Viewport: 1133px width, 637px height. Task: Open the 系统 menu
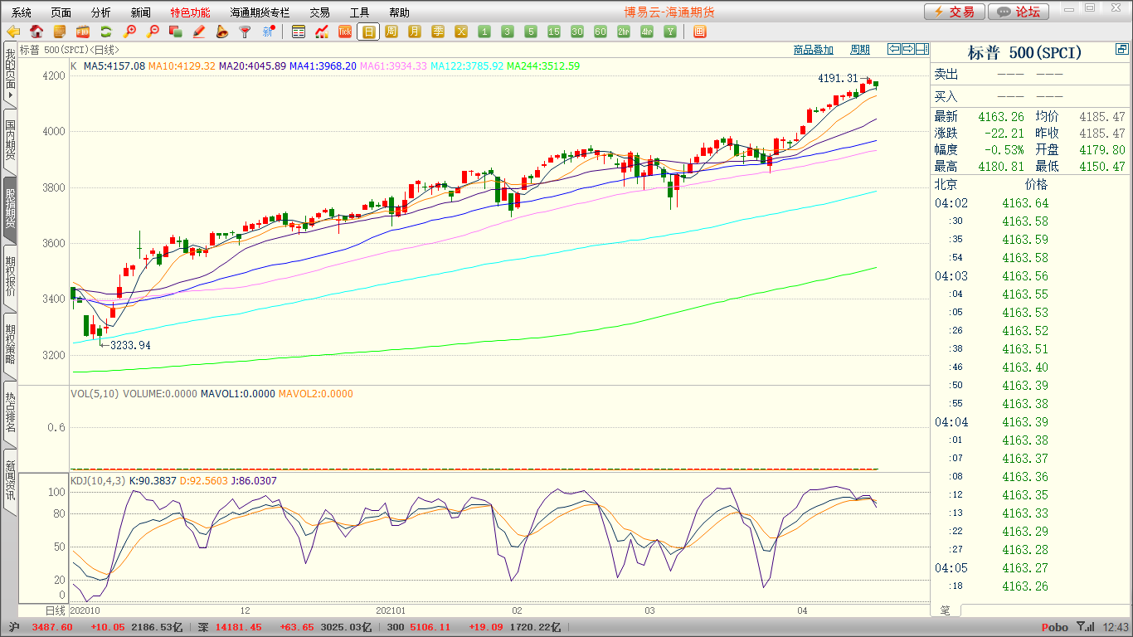coord(22,12)
